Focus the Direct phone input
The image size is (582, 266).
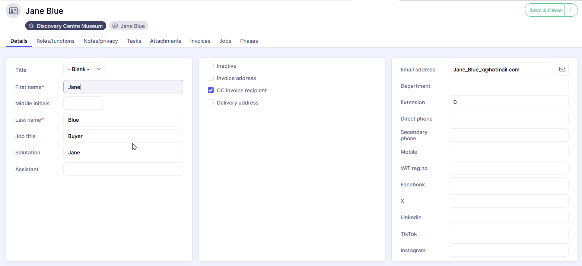(x=508, y=119)
